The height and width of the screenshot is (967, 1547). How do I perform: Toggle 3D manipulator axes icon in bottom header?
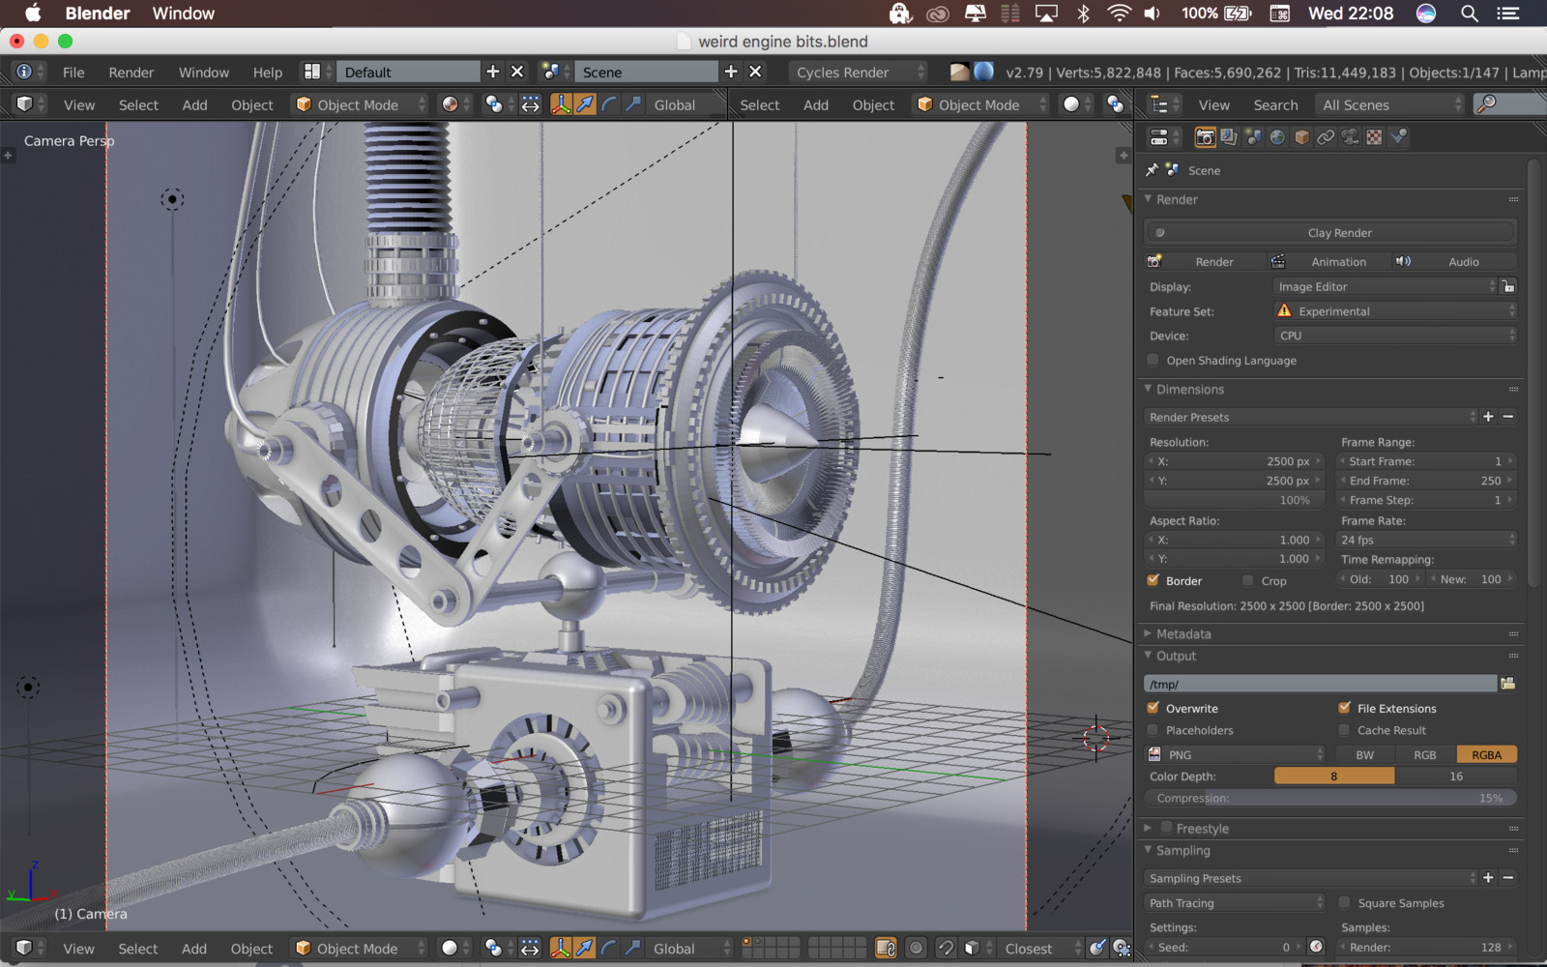coord(560,948)
